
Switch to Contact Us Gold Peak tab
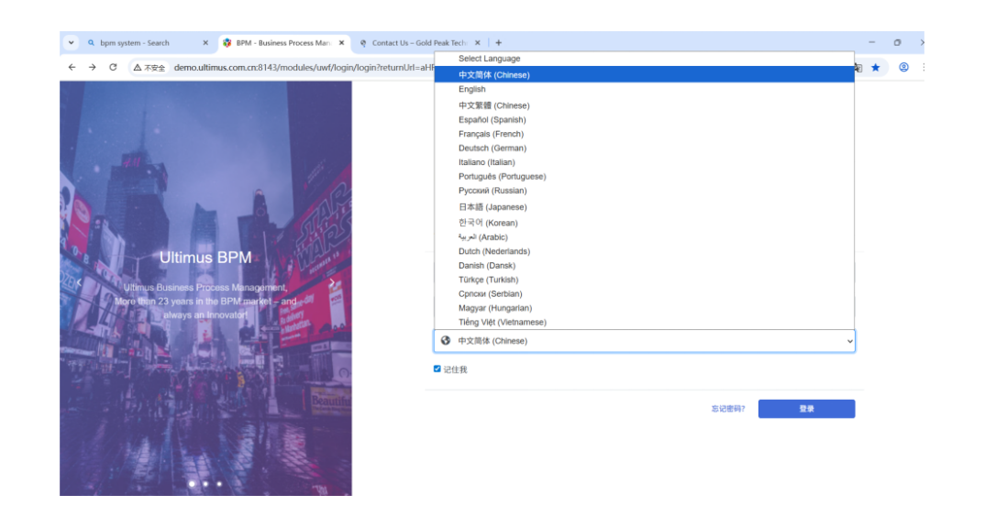pyautogui.click(x=417, y=43)
